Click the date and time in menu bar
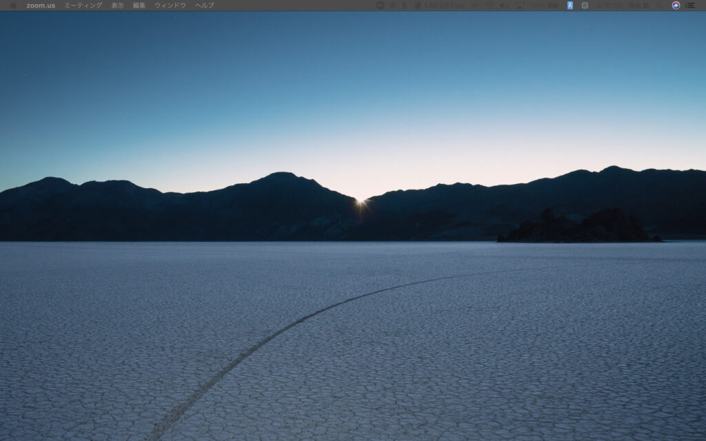This screenshot has width=706, height=441. (x=622, y=6)
